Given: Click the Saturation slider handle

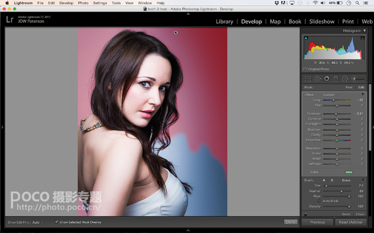Looking at the screenshot, I should tap(337, 140).
